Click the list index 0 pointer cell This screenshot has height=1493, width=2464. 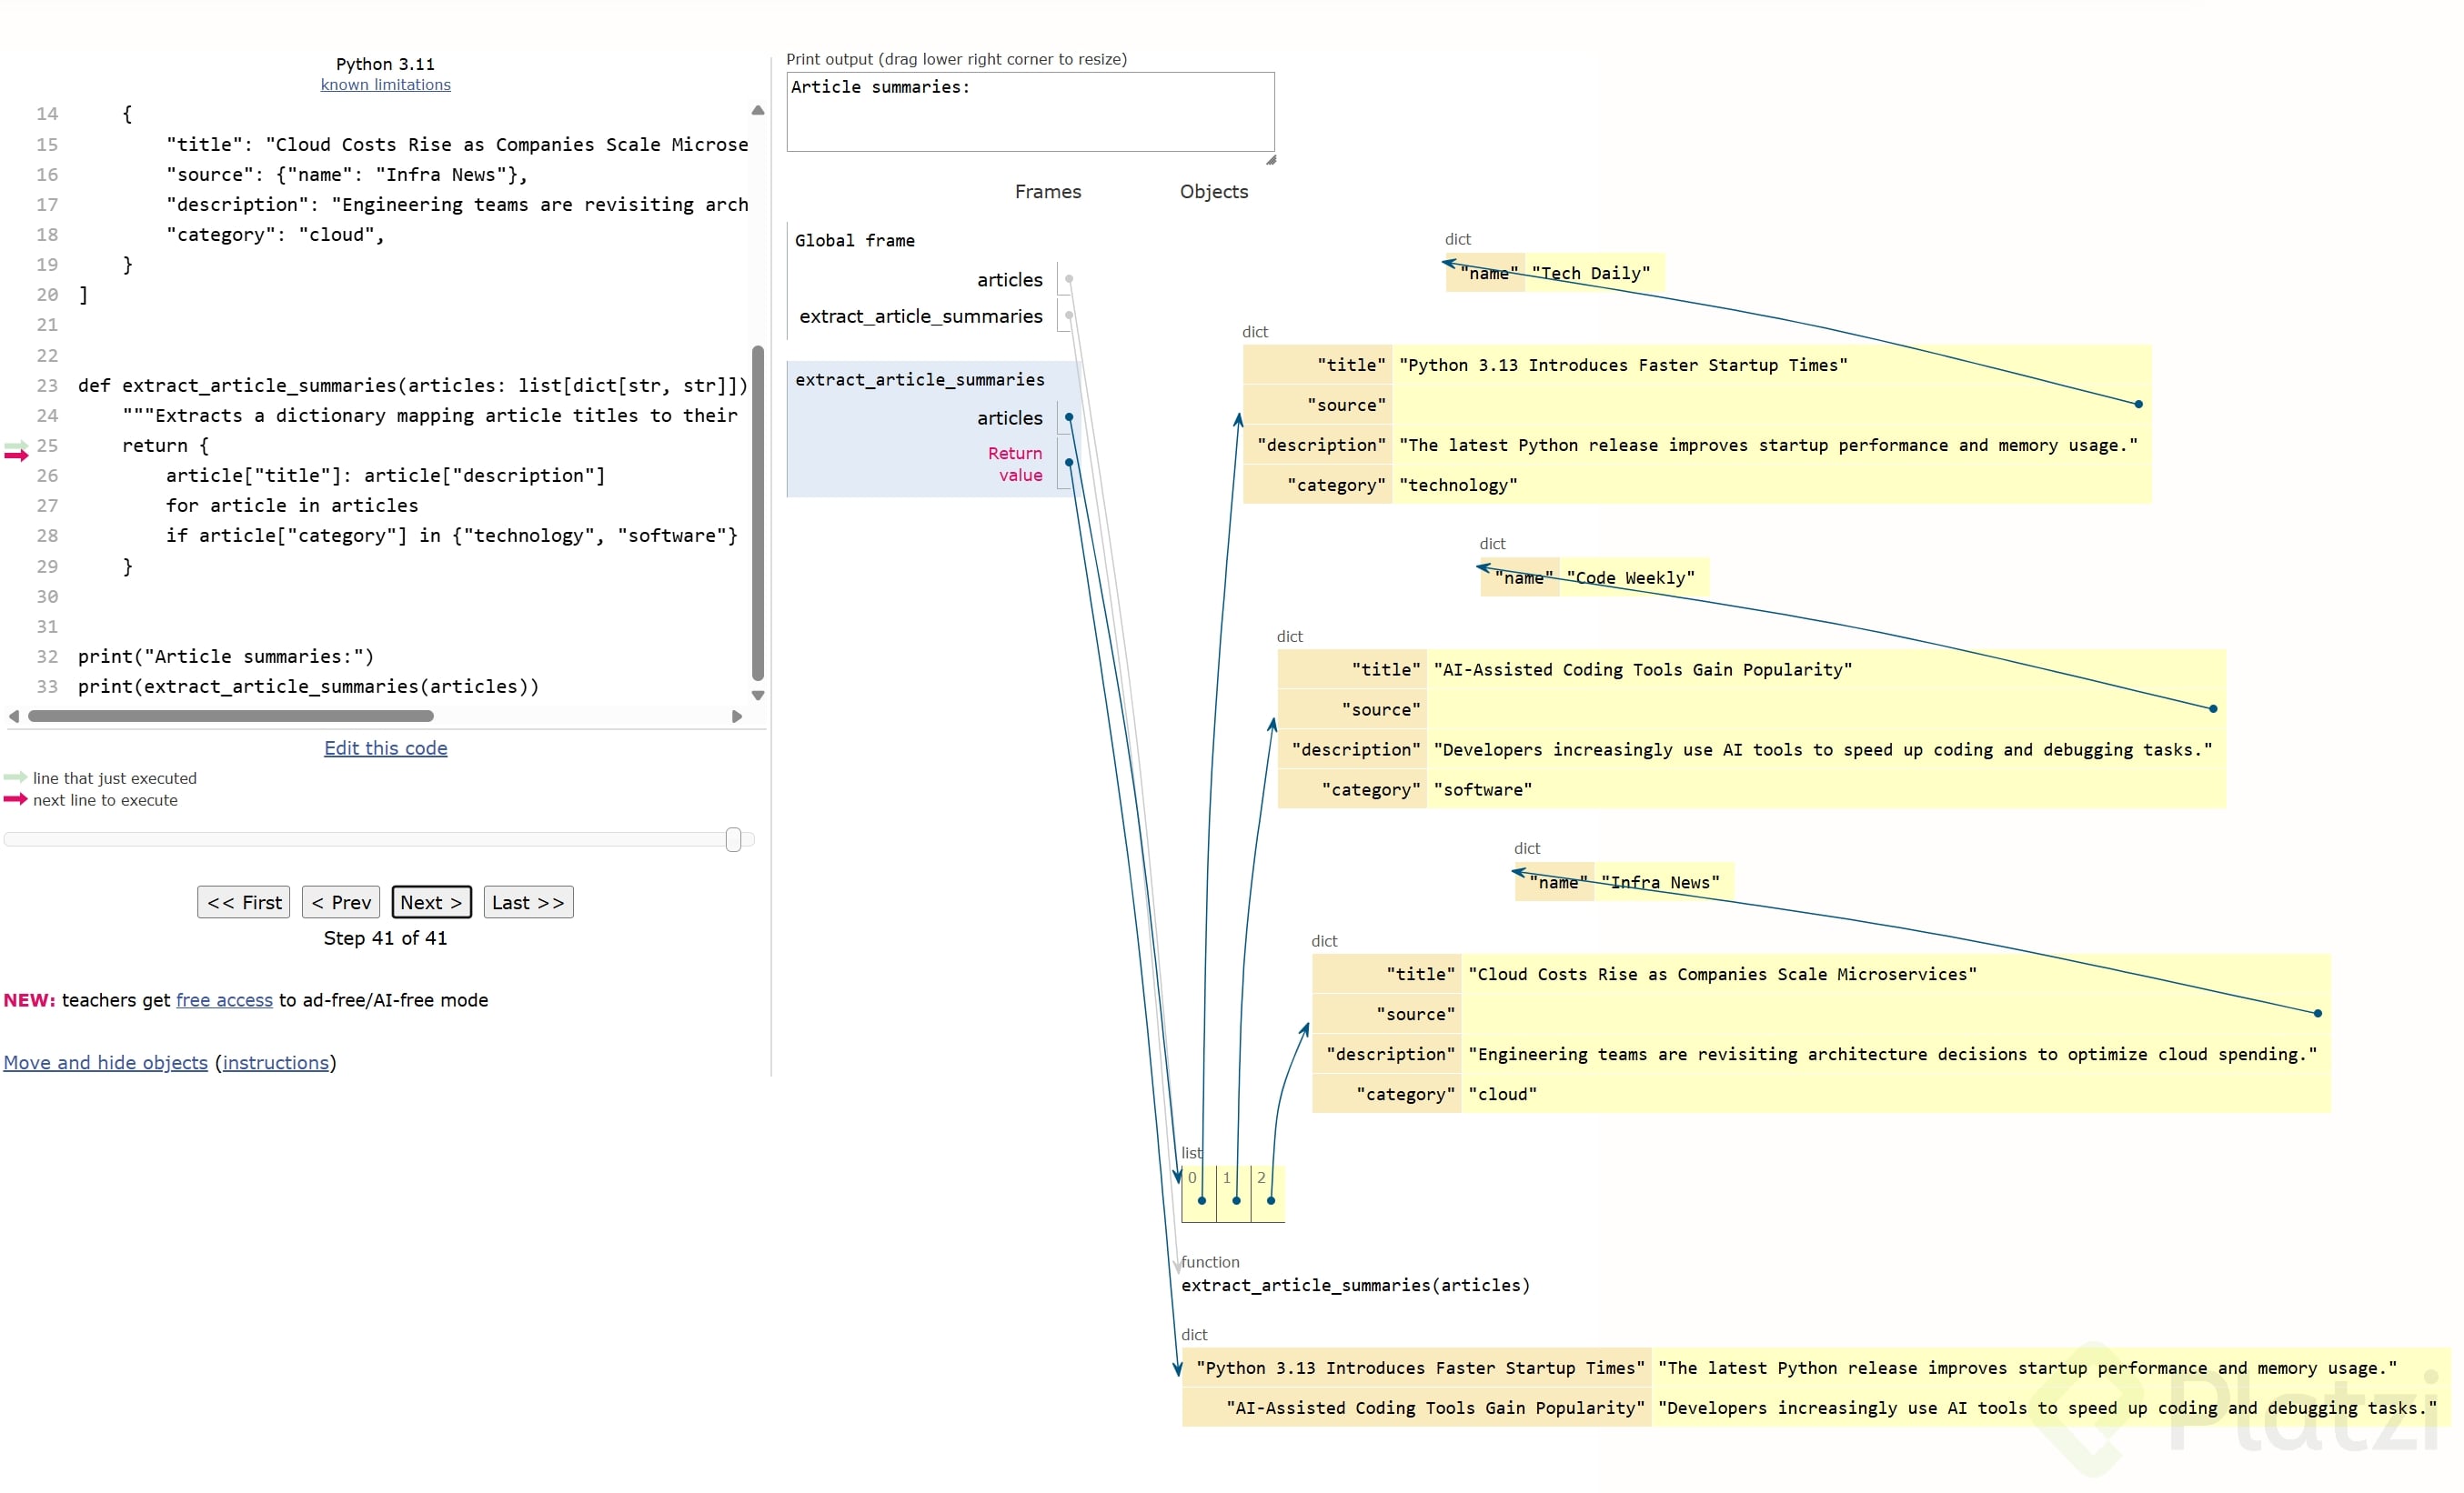click(x=1201, y=1197)
